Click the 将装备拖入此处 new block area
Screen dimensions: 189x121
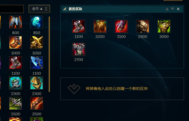click(122, 89)
